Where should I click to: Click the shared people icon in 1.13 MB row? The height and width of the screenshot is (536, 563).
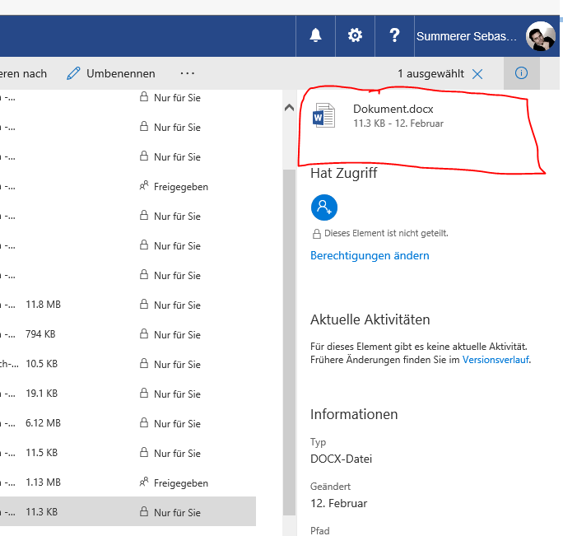point(143,482)
